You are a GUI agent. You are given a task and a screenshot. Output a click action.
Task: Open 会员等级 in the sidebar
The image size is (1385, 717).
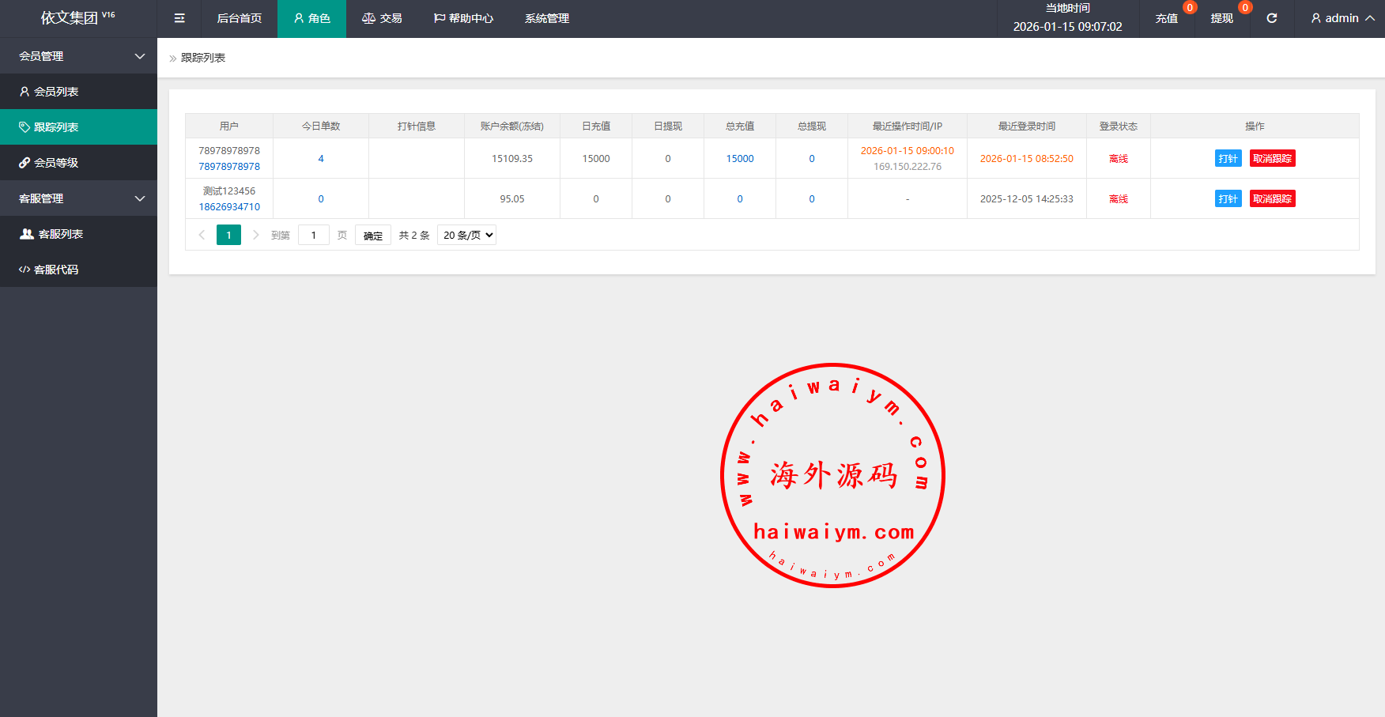click(55, 163)
